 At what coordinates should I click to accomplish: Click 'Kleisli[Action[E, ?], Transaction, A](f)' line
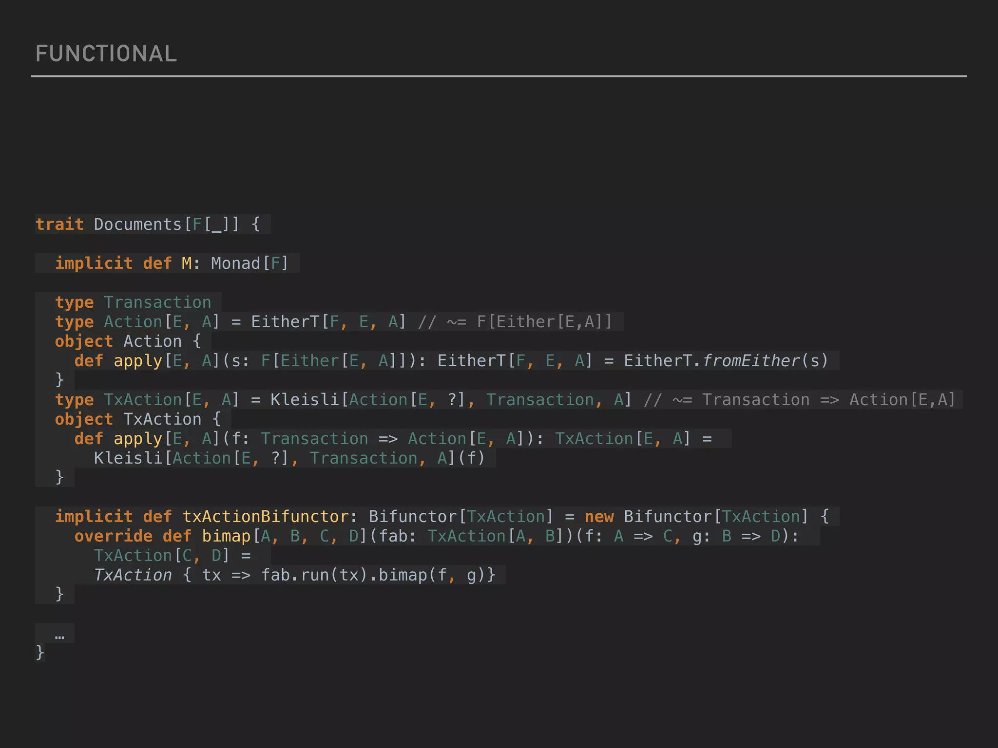pos(289,458)
